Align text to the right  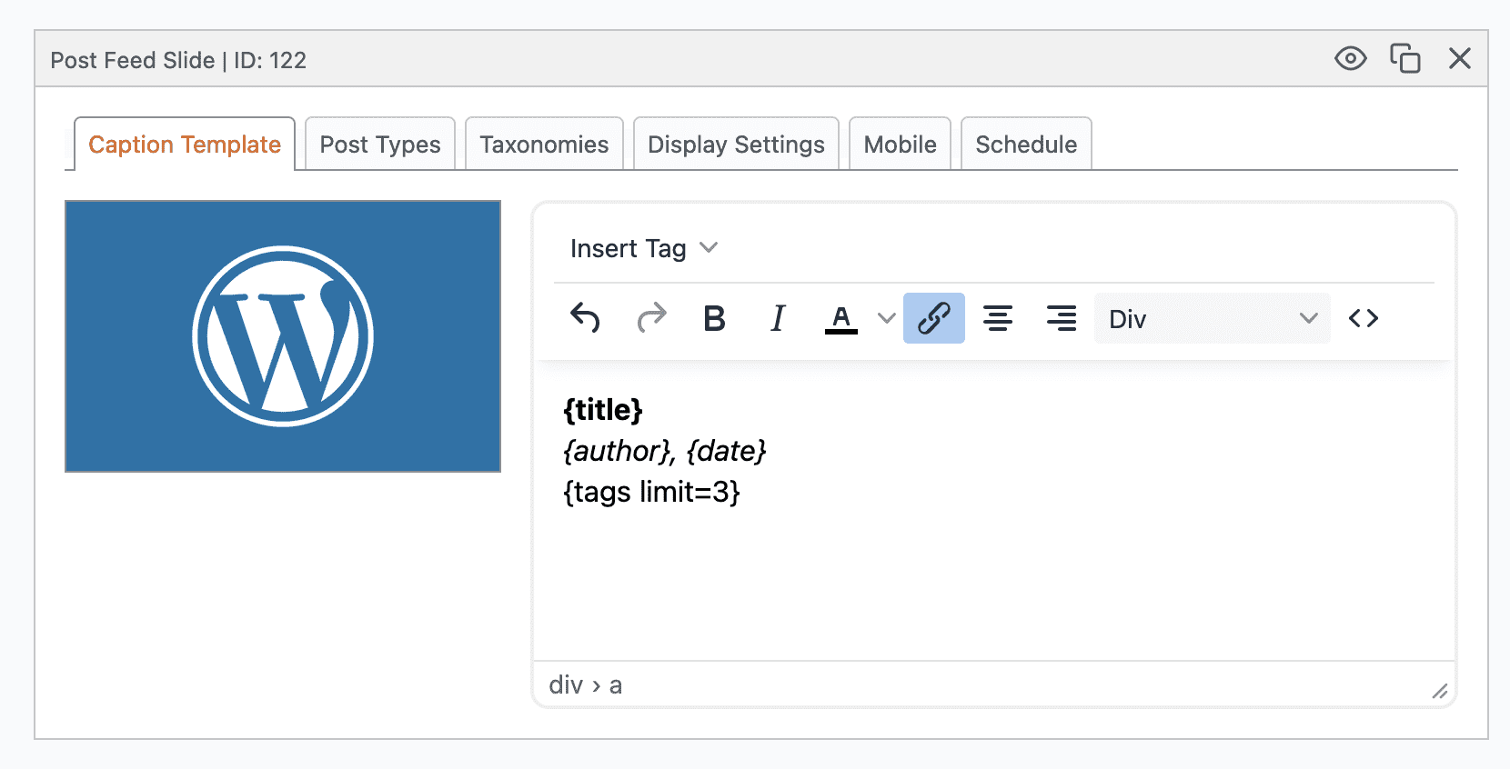(x=1061, y=318)
